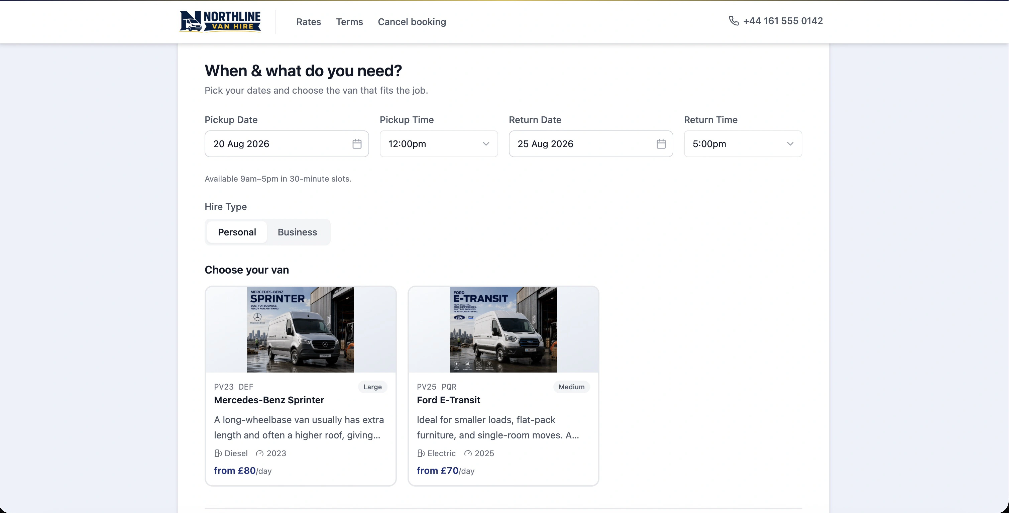Click the Sprinter long-wheelbase description
The height and width of the screenshot is (513, 1009).
click(x=299, y=428)
